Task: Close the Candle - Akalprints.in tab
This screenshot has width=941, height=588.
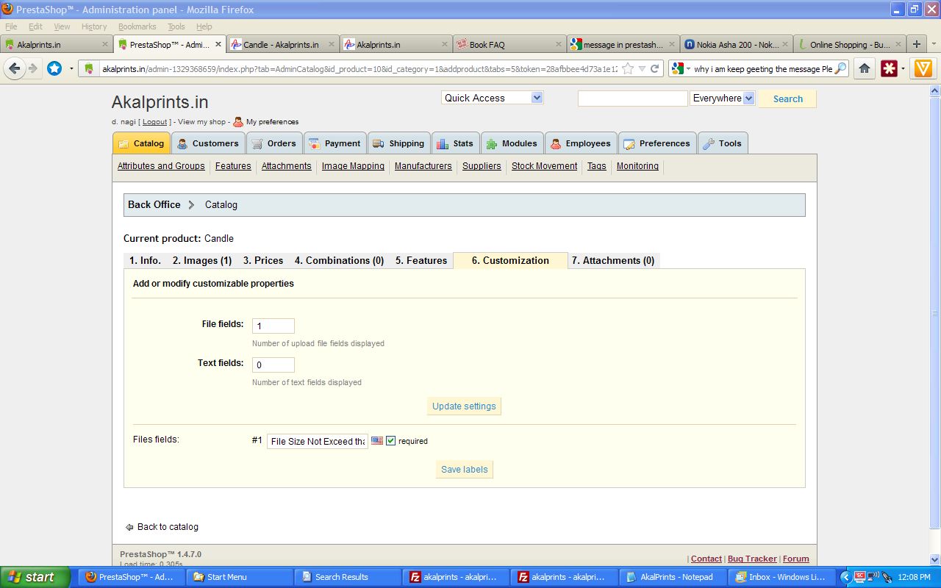Action: pos(330,44)
